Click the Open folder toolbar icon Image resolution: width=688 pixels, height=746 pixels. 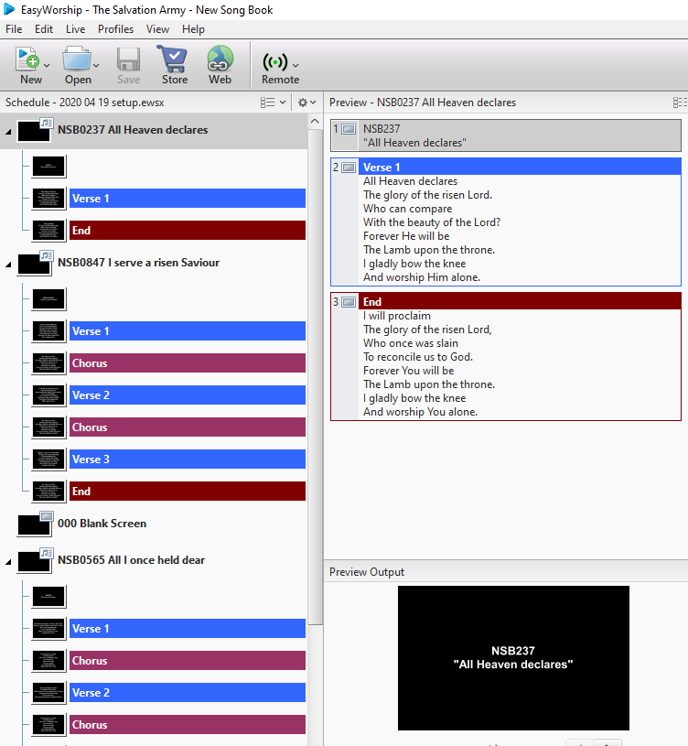pyautogui.click(x=76, y=59)
